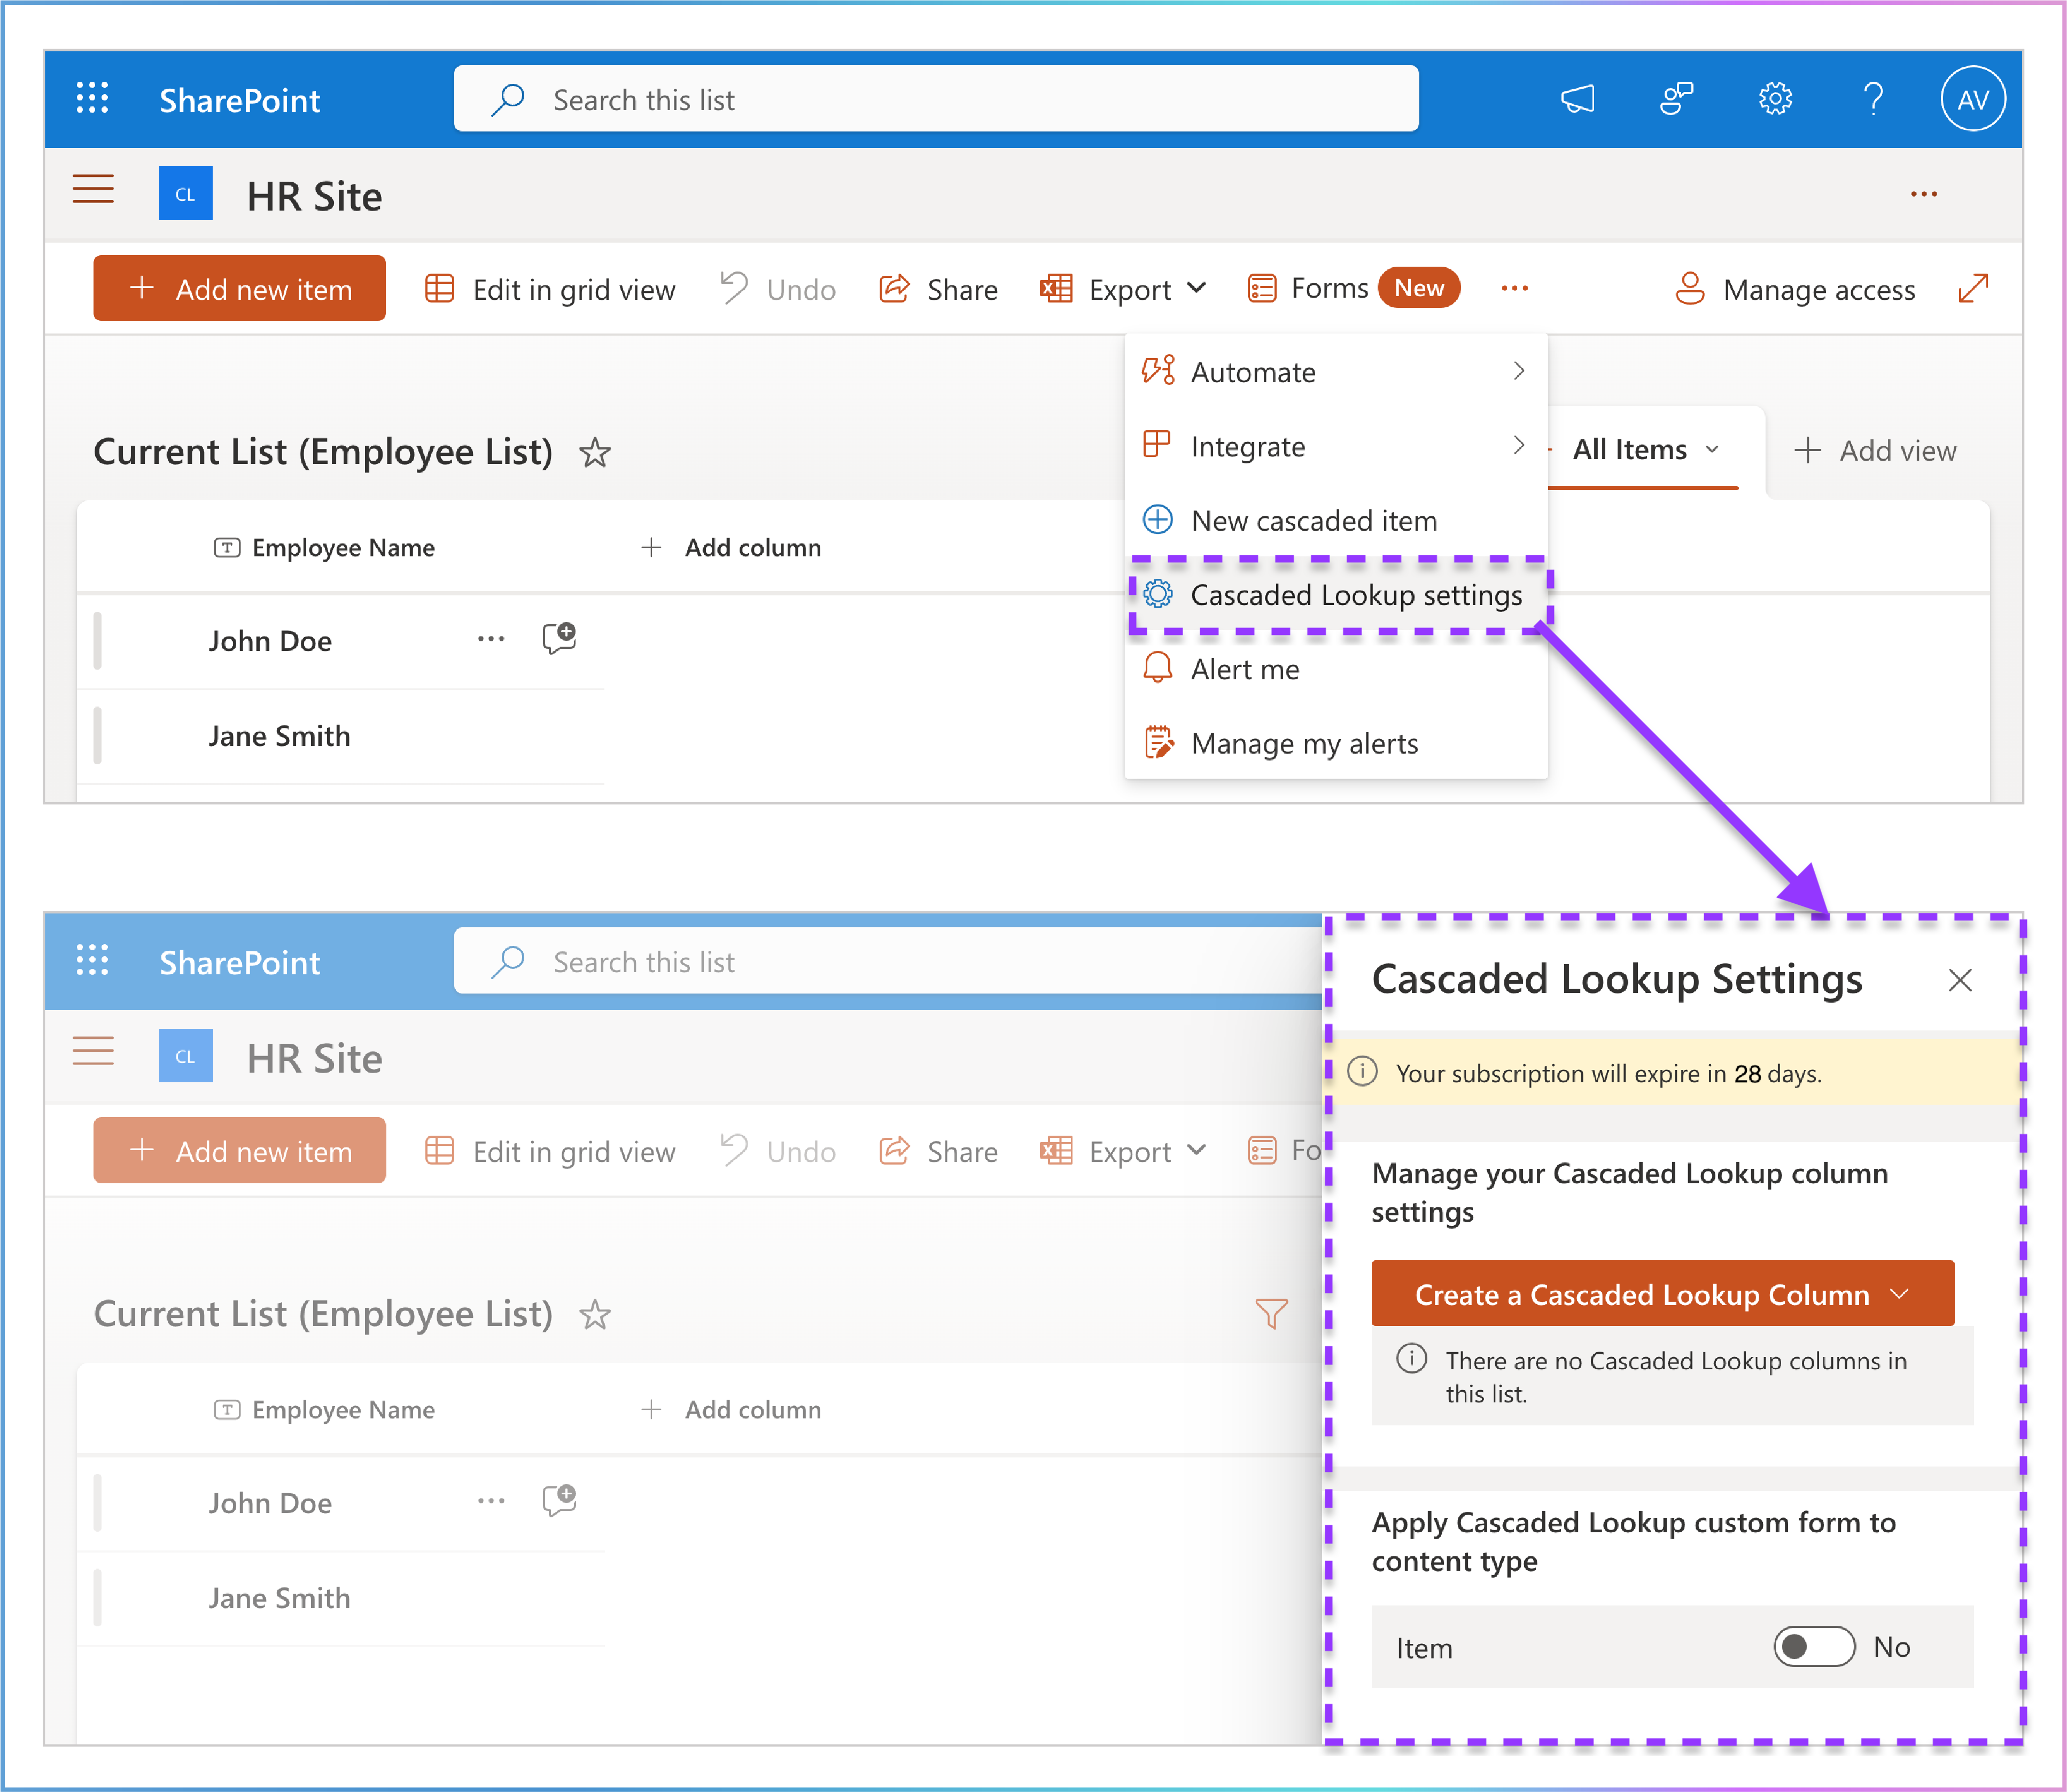The width and height of the screenshot is (2067, 1792).
Task: Click Employee Name column header in top window
Action: click(325, 547)
